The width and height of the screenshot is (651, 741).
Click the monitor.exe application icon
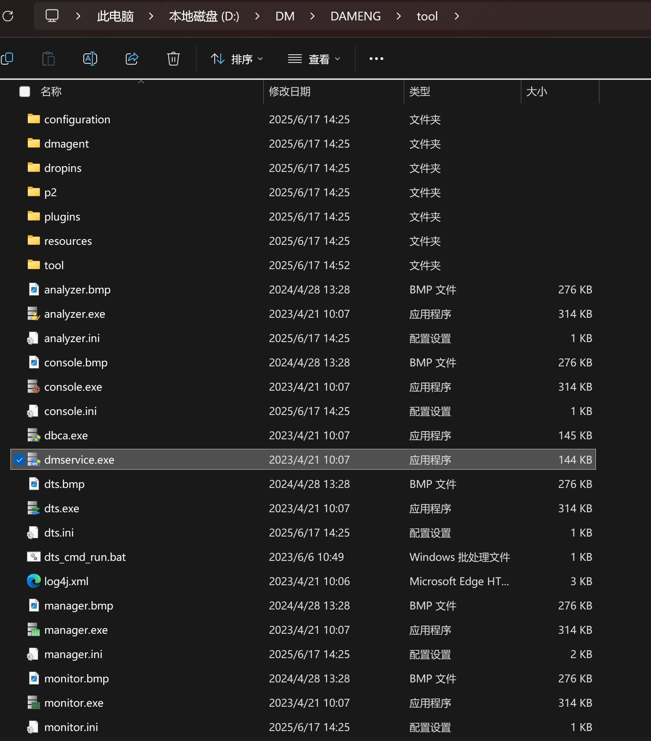[x=34, y=702]
